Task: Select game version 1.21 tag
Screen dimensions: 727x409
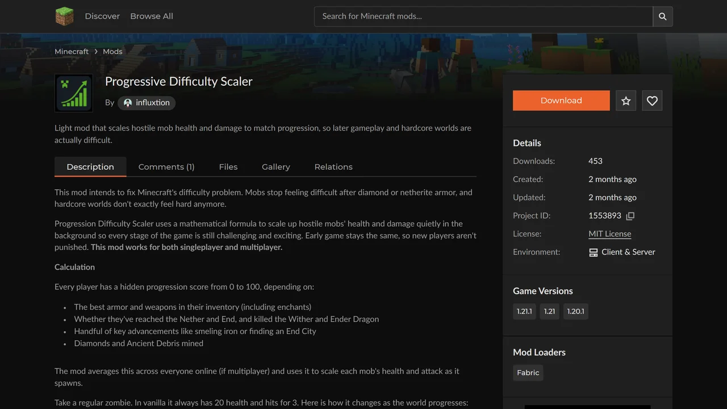Action: coord(549,311)
